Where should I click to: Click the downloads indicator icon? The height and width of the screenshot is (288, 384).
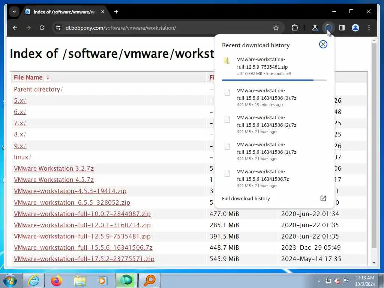(328, 28)
